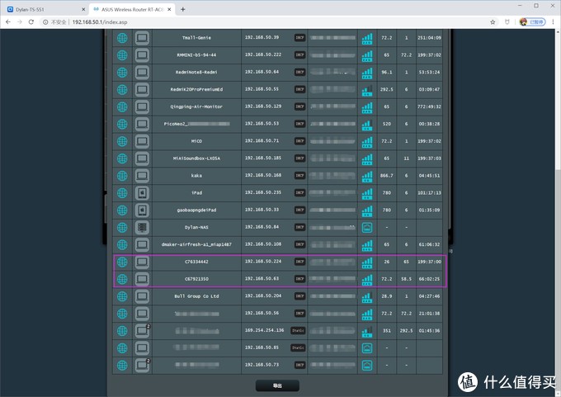Click Tx rate 866.7 in kaka row

pos(387,176)
